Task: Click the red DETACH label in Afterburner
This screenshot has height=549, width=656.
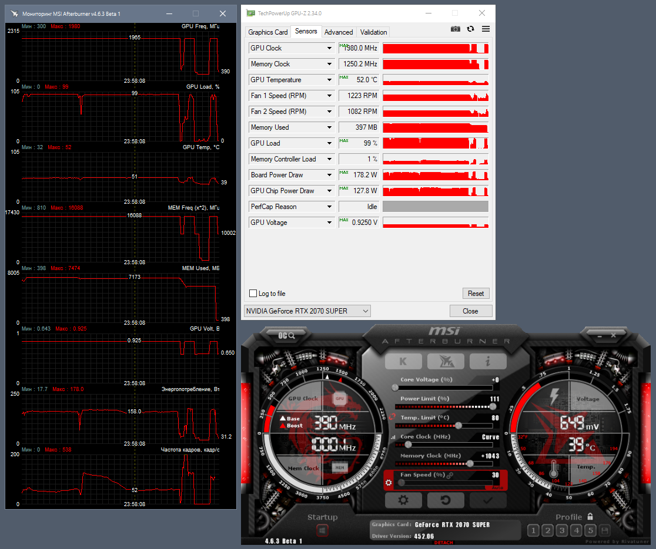Action: [x=443, y=543]
